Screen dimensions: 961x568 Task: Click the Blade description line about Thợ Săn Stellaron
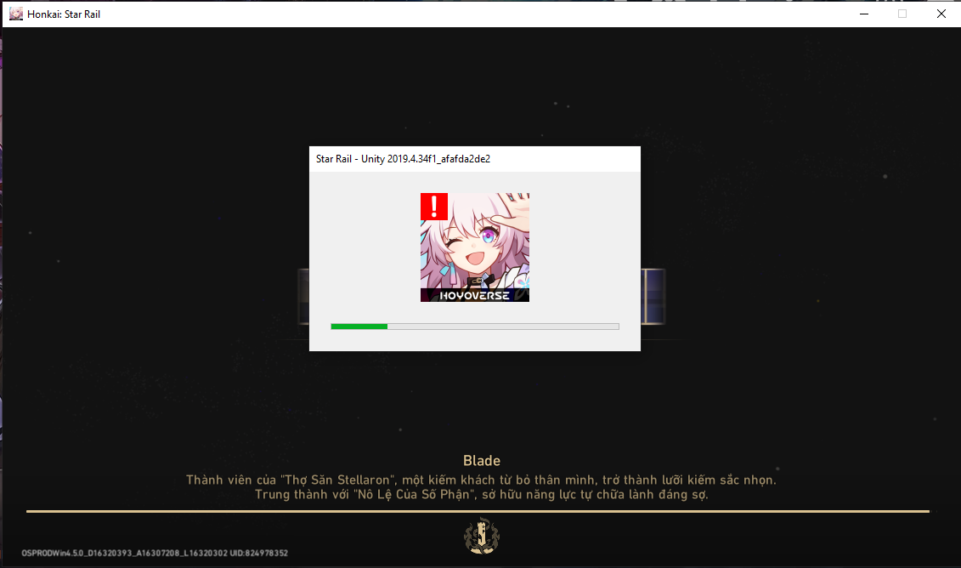click(x=481, y=480)
